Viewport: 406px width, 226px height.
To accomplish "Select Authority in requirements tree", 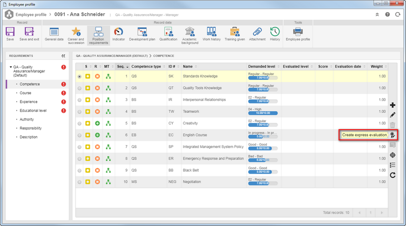I will pos(26,119).
